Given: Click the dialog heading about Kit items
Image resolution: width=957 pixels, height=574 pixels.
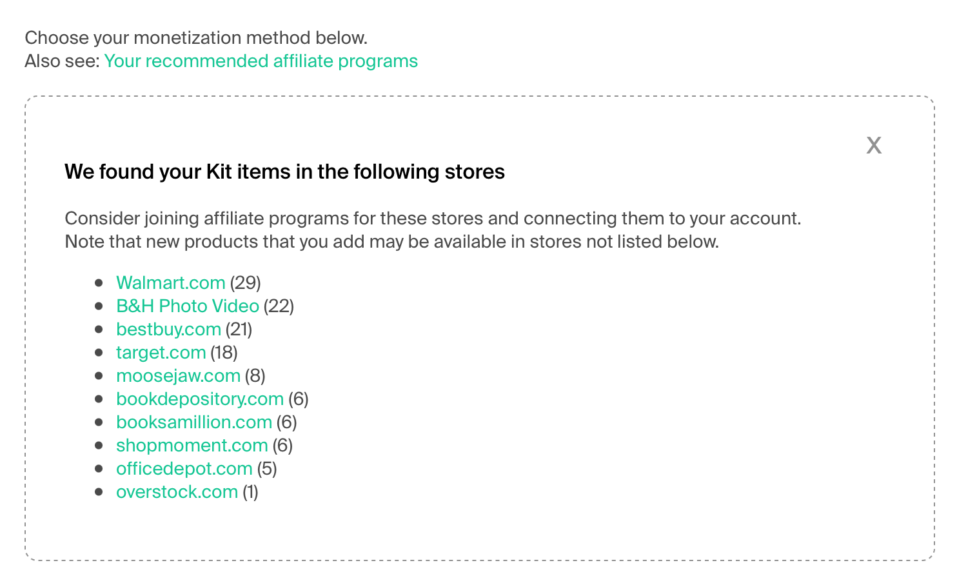Looking at the screenshot, I should [x=284, y=172].
